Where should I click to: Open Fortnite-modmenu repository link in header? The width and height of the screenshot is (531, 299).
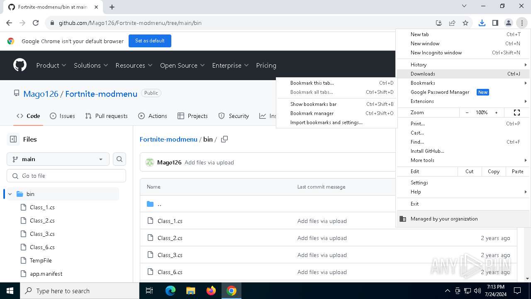[x=101, y=94]
